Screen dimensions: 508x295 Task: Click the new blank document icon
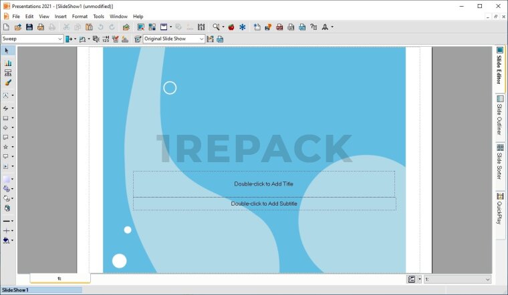tap(7, 27)
